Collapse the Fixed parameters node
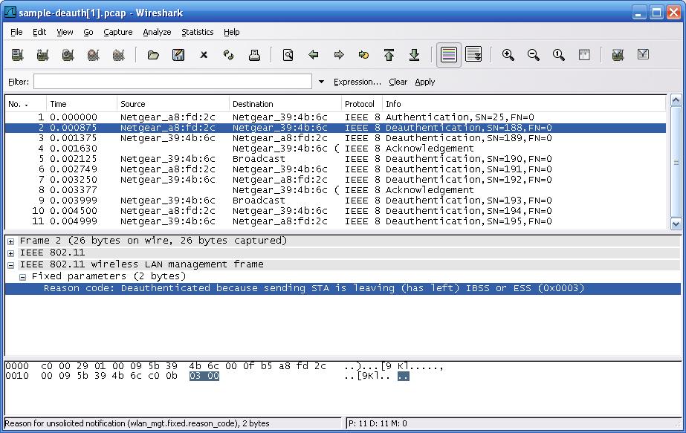The image size is (686, 433). click(x=23, y=277)
